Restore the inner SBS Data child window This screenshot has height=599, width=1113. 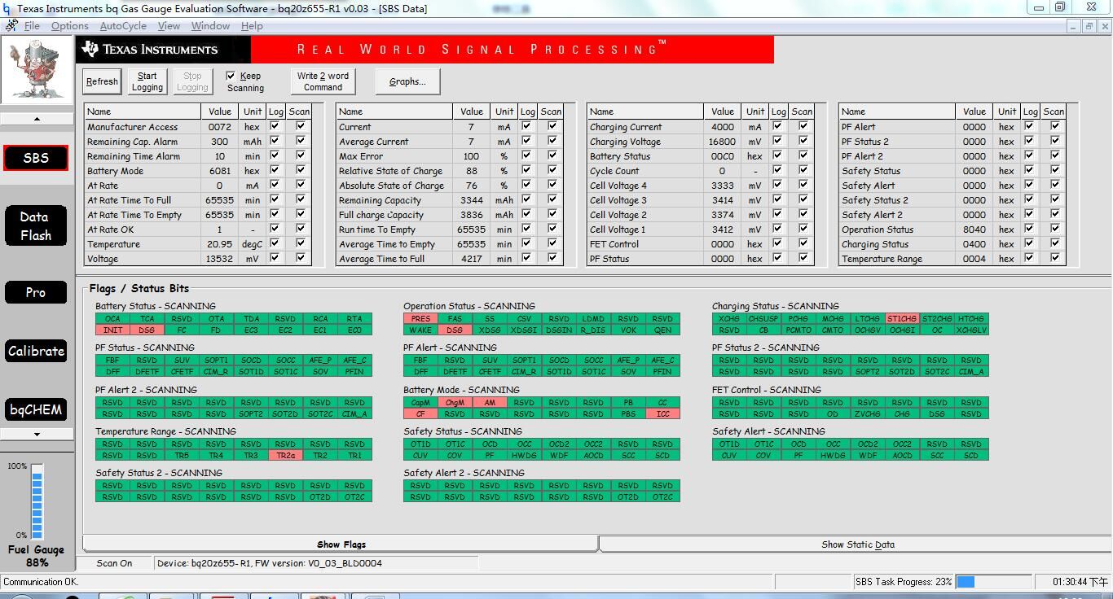1089,26
